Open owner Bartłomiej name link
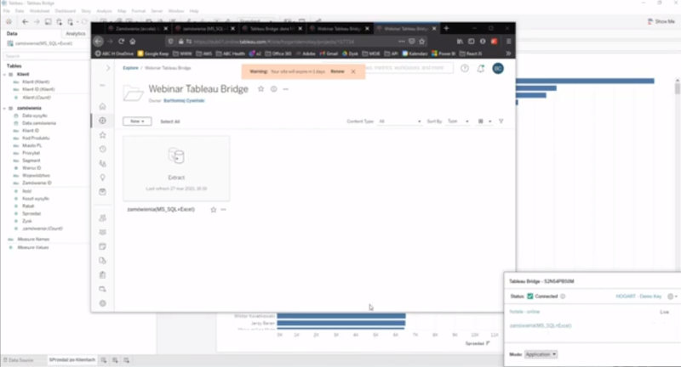This screenshot has width=681, height=367. tap(184, 100)
